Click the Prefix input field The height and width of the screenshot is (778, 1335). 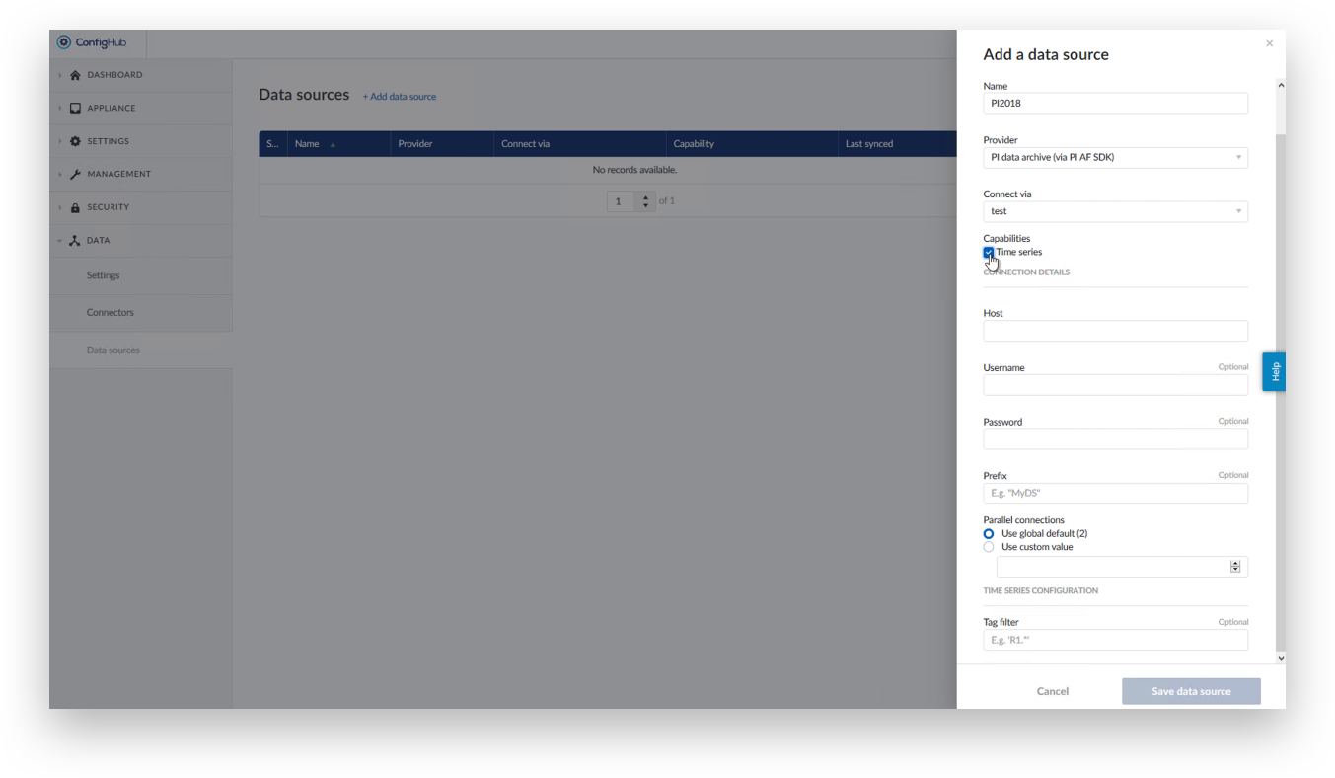point(1115,493)
